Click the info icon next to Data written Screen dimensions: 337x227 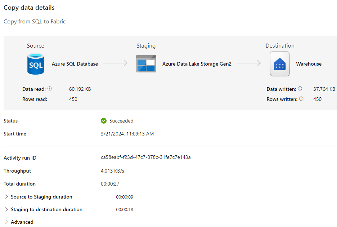click(300, 89)
